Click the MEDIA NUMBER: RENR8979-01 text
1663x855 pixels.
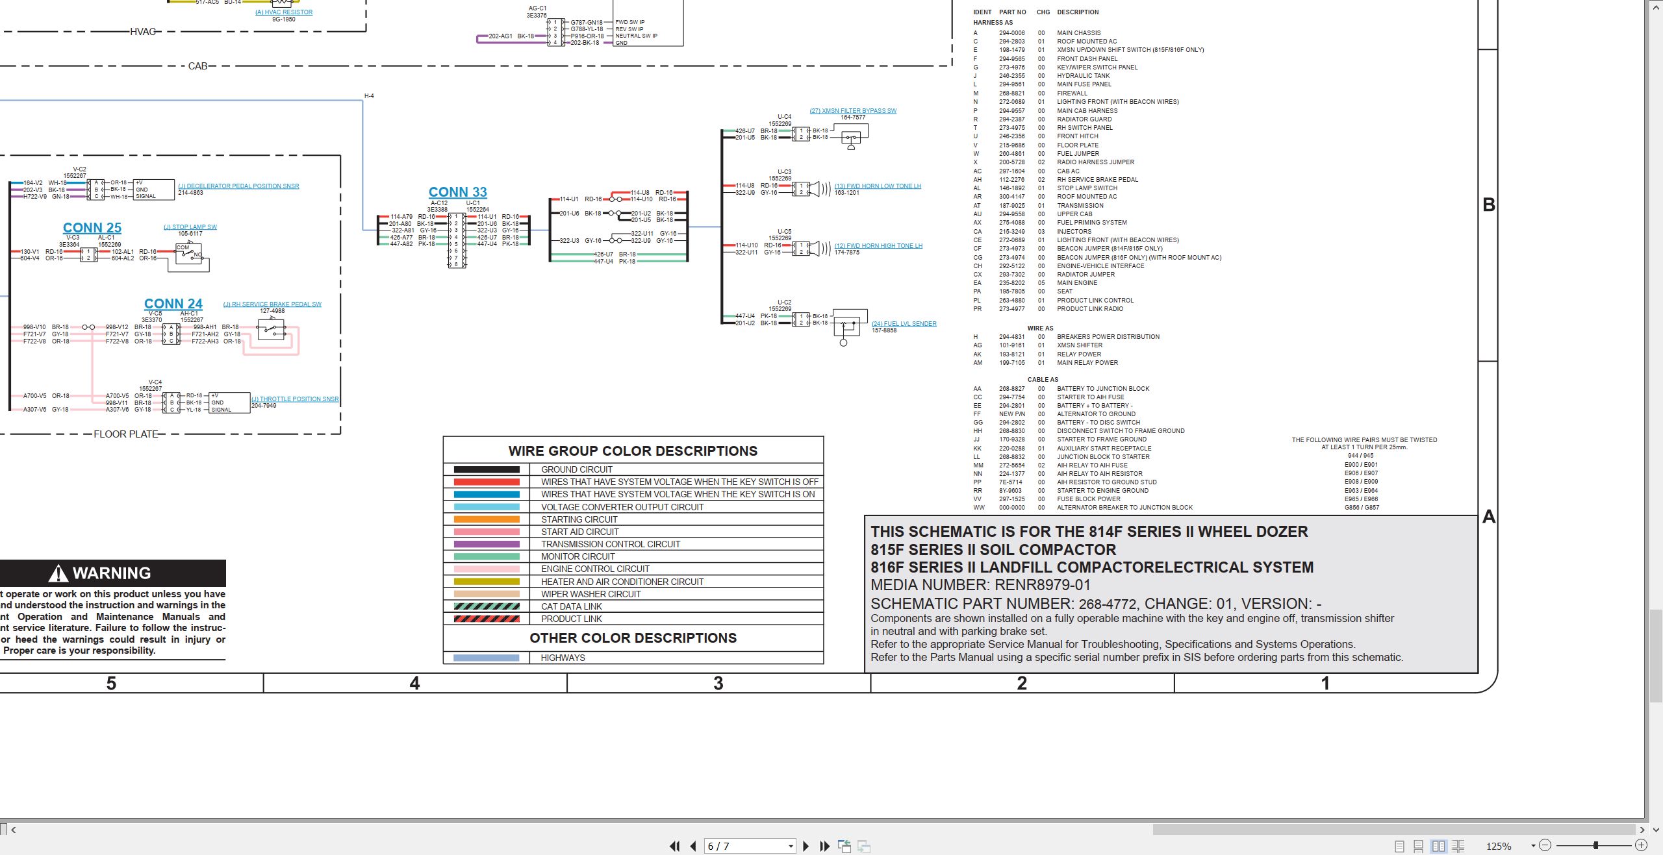980,585
